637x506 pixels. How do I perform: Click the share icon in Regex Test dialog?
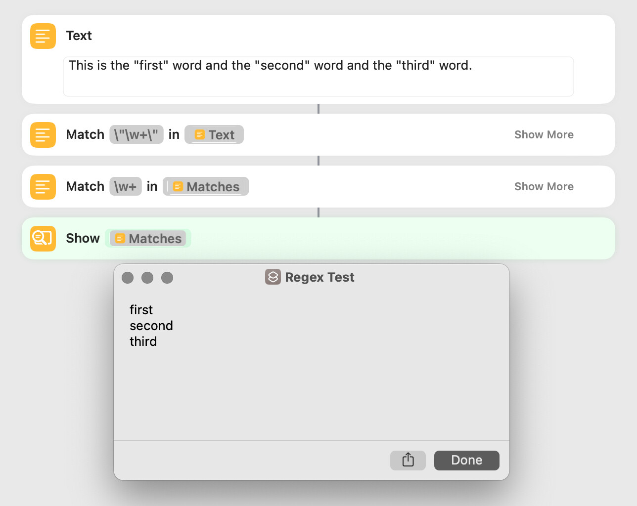(x=408, y=460)
